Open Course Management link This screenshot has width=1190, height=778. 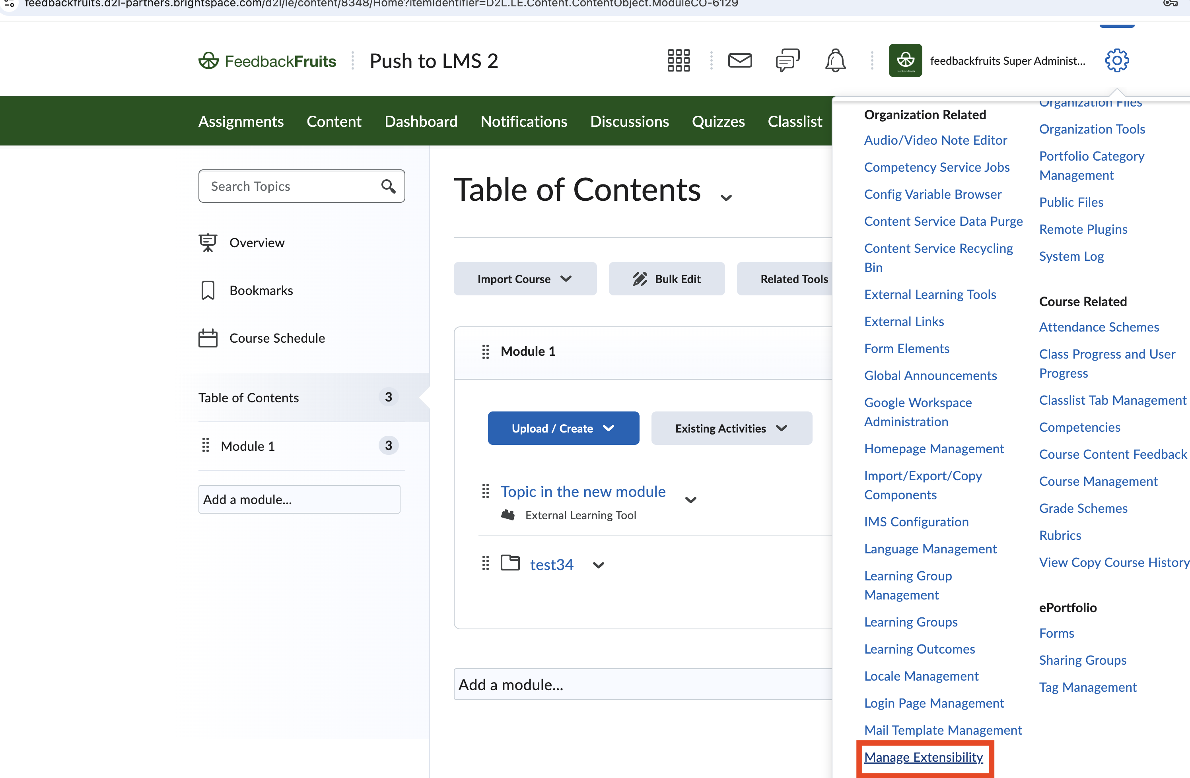[x=1098, y=481]
